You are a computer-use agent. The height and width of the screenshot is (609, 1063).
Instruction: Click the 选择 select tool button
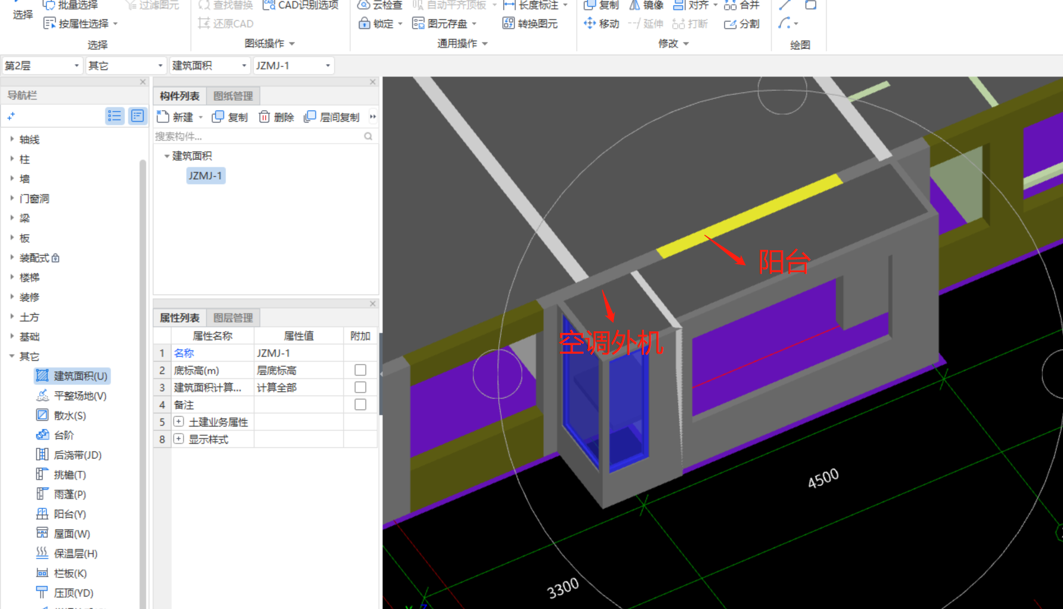pyautogui.click(x=22, y=10)
